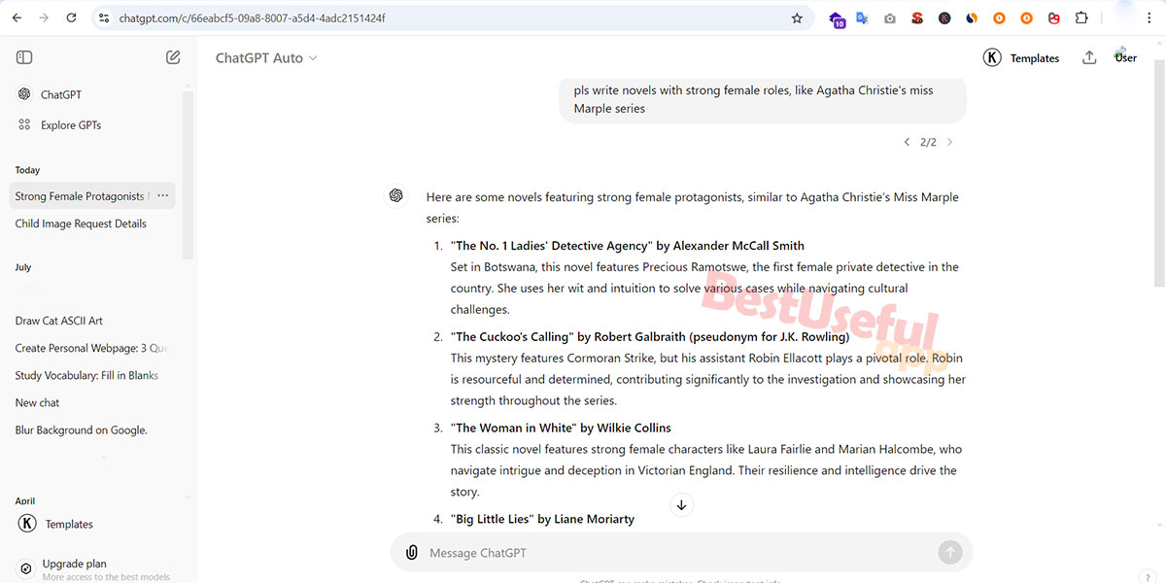Click the user message about strong female roles
1166x583 pixels.
point(763,99)
